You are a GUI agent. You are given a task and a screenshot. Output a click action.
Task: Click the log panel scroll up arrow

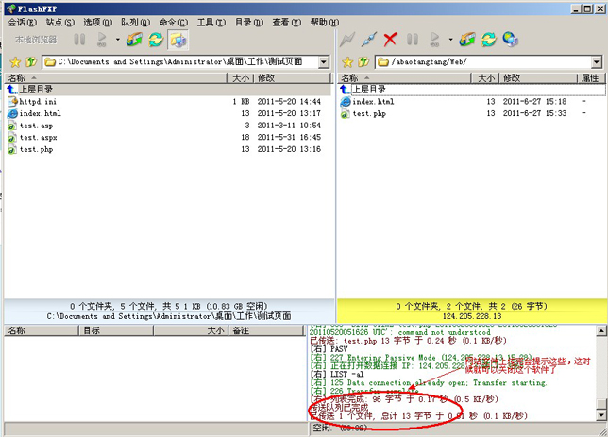(x=601, y=330)
